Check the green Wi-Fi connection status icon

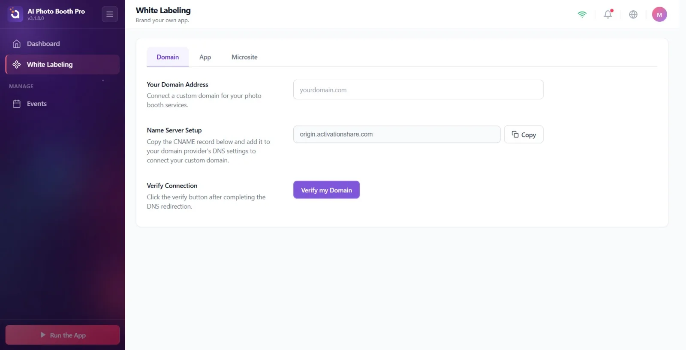tap(582, 15)
